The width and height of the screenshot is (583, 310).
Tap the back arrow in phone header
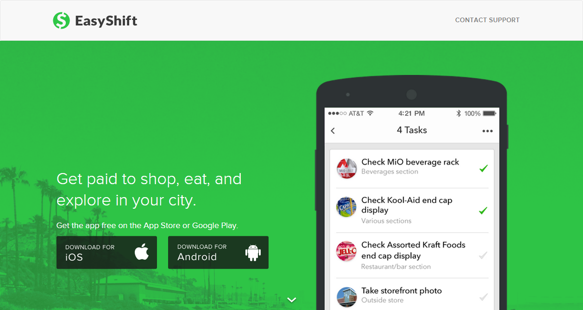[x=333, y=131]
